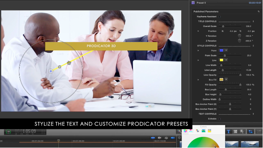Open the blue themes browser icon

tap(251, 132)
